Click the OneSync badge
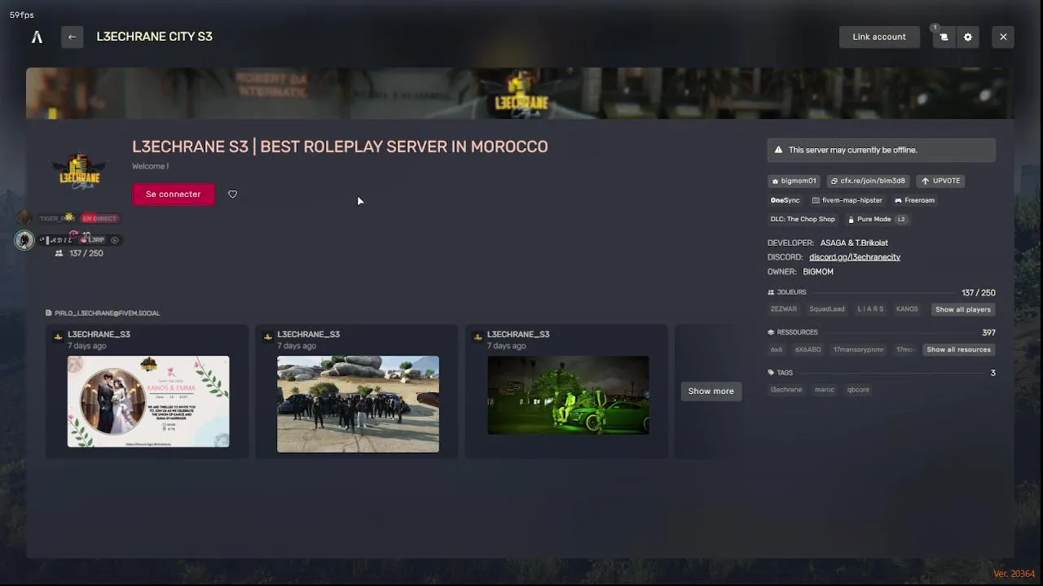Screen dimensions: 1043x586 786,200
